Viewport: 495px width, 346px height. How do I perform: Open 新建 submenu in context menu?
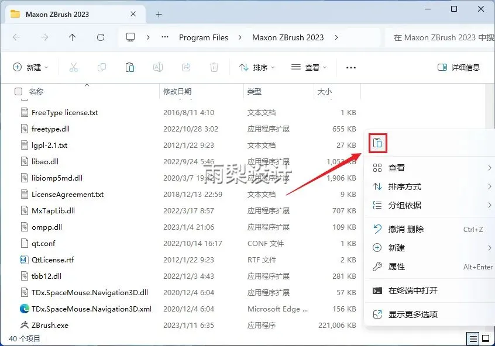click(x=430, y=248)
